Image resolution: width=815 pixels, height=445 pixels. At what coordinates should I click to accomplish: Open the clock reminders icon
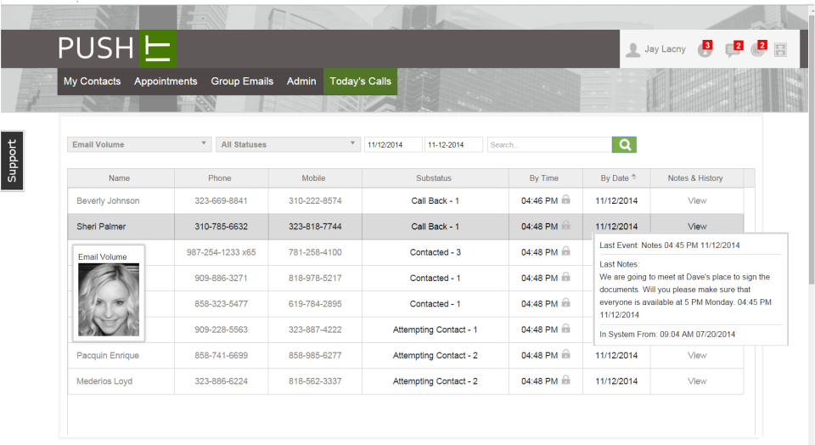pyautogui.click(x=758, y=49)
